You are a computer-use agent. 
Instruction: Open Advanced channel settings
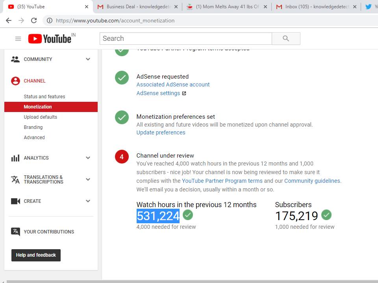pos(34,138)
